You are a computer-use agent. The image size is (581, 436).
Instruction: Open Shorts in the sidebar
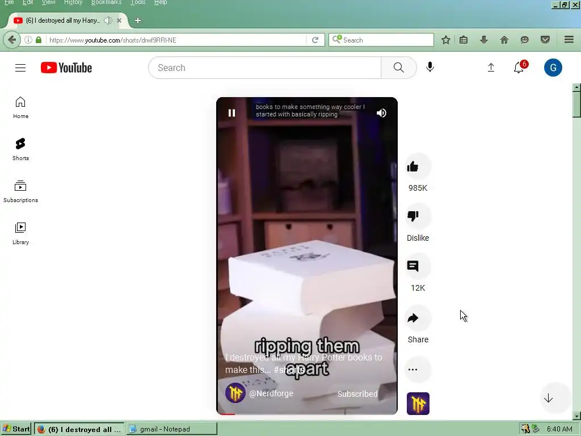(20, 149)
